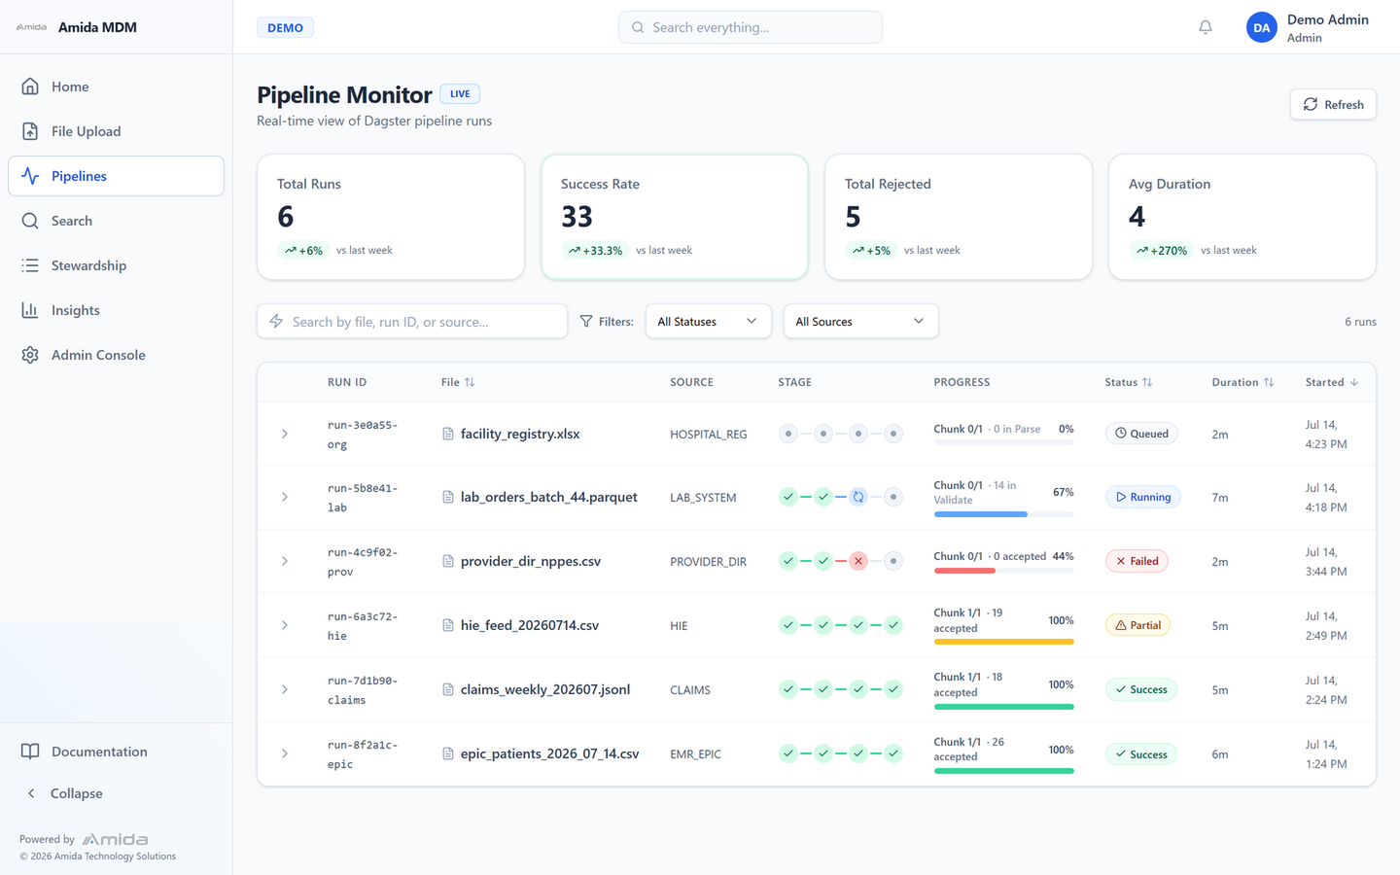
Task: Click the Partial status badge
Action: [1137, 625]
